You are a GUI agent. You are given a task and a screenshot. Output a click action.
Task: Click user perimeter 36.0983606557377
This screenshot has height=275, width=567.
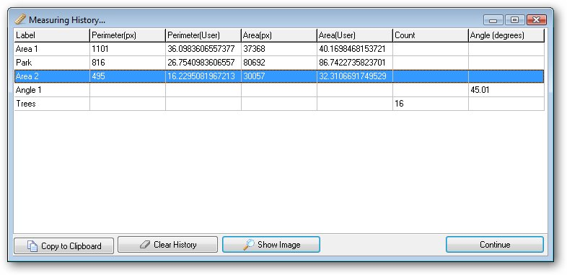[x=201, y=49]
